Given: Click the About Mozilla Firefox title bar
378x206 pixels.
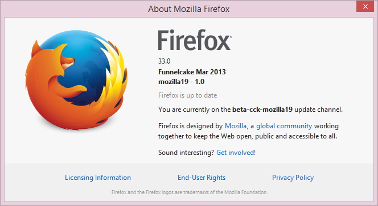Looking at the screenshot, I should pyautogui.click(x=189, y=9).
